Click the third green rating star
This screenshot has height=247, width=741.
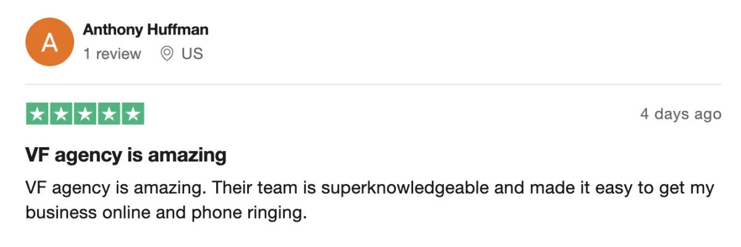tap(85, 114)
